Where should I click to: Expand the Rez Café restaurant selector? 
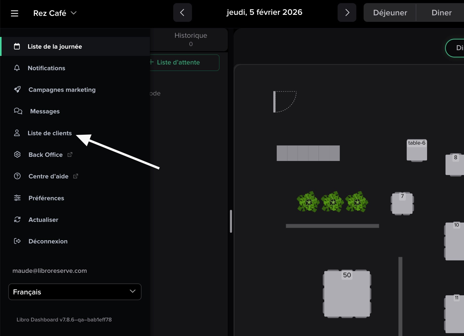[55, 13]
